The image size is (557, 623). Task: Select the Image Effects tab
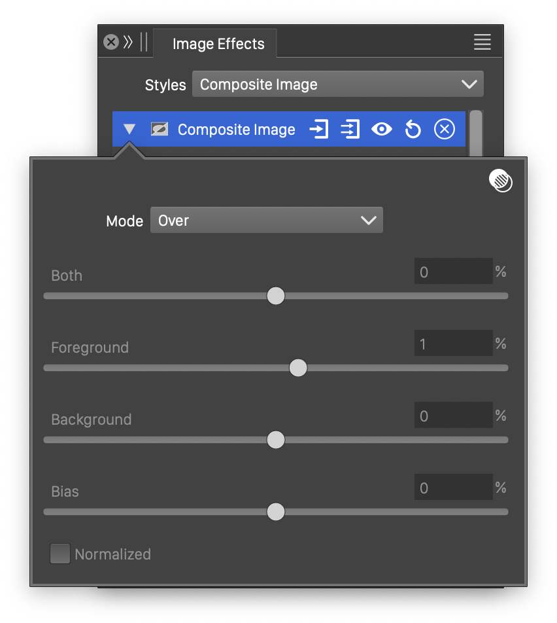[218, 44]
